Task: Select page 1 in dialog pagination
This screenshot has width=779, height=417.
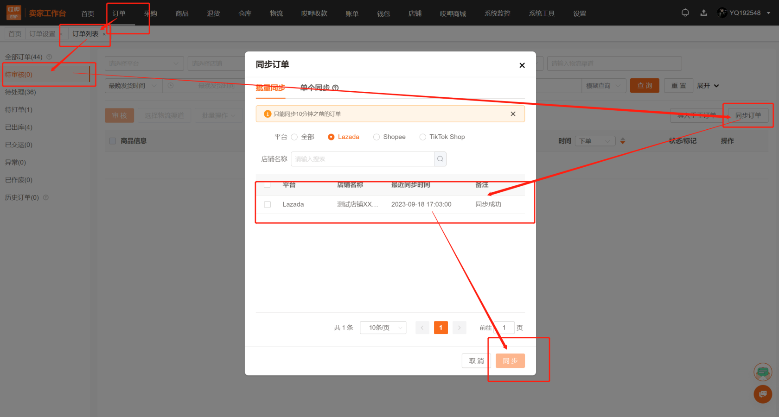Action: tap(441, 328)
